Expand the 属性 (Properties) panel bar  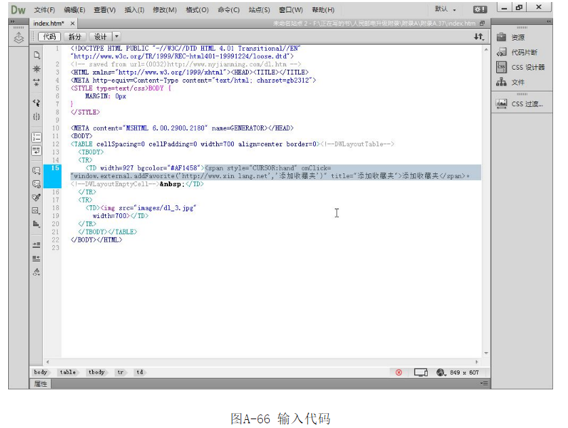click(x=41, y=383)
